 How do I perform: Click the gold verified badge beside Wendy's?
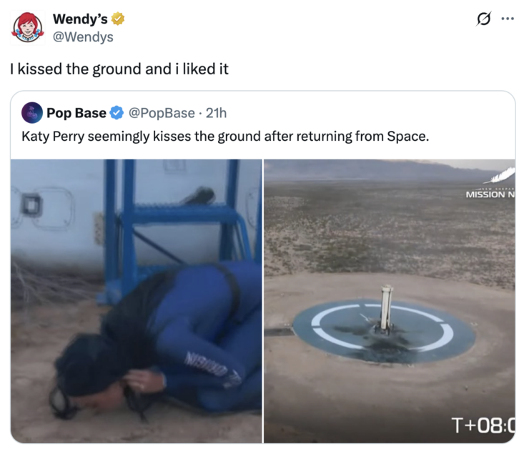[x=118, y=19]
